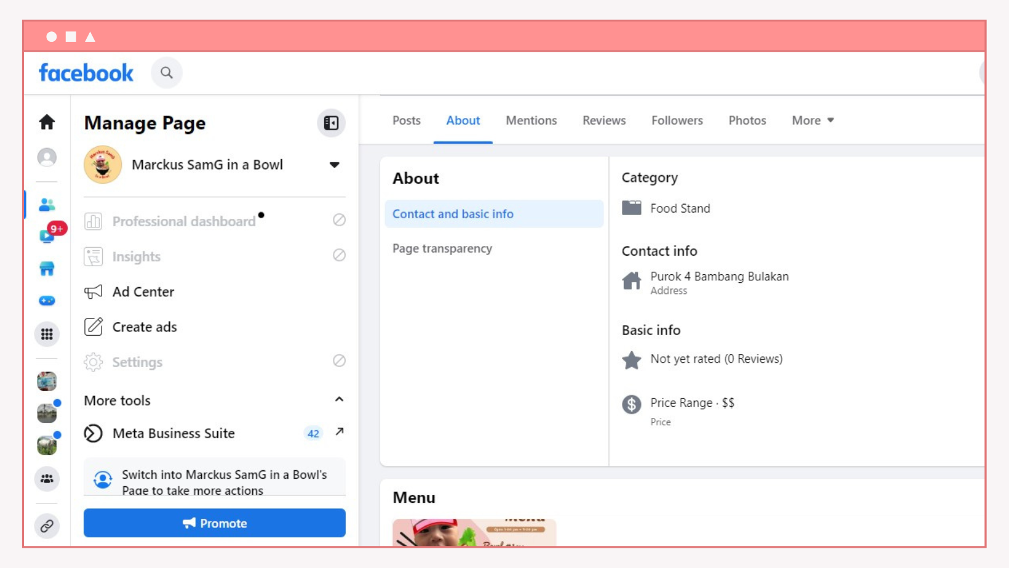This screenshot has height=568, width=1009.
Task: Open the apps grid menu icon
Action: point(47,334)
